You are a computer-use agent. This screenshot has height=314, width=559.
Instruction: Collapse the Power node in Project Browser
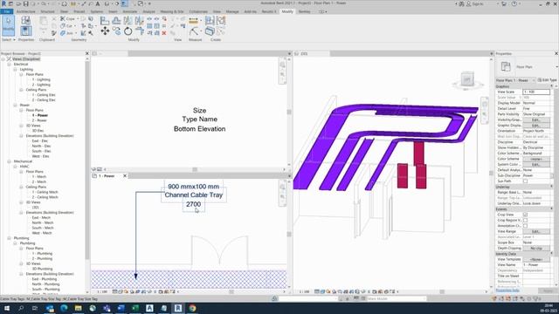15,106
